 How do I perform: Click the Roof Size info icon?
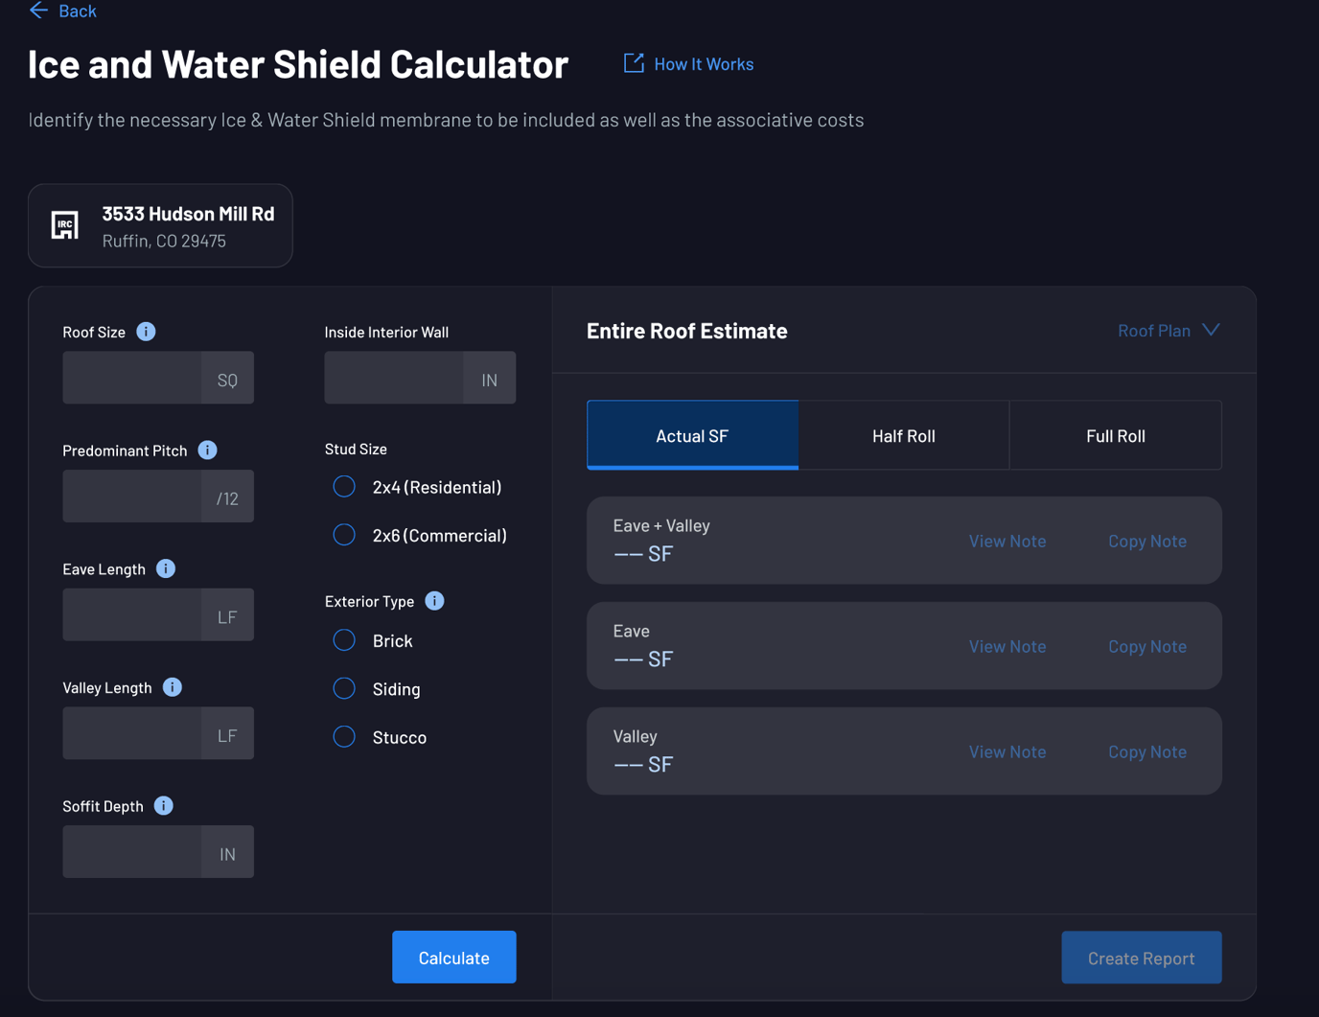[146, 332]
